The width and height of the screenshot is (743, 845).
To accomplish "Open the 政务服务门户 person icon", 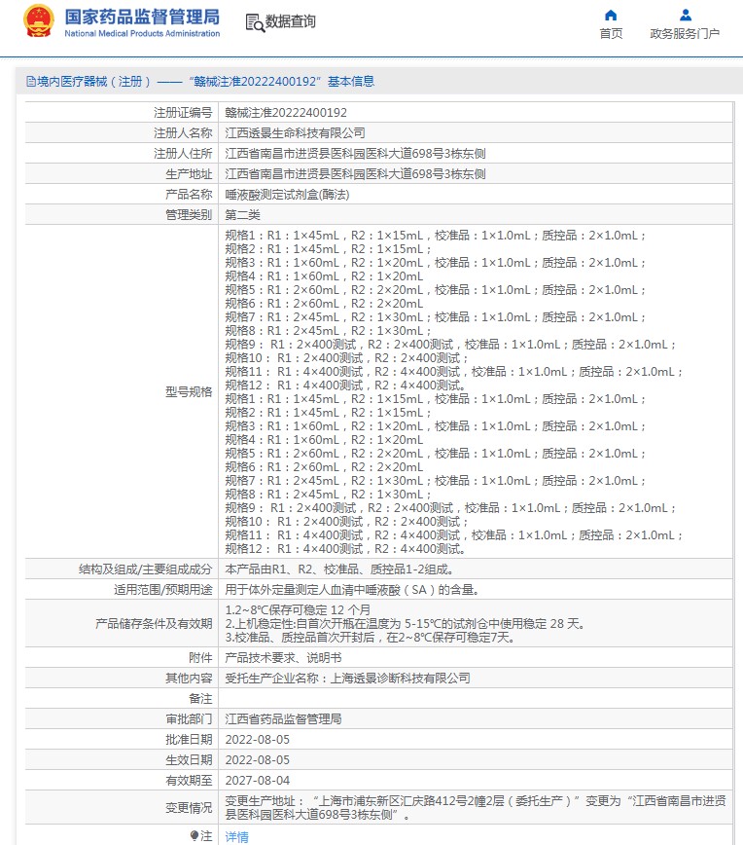I will click(685, 16).
